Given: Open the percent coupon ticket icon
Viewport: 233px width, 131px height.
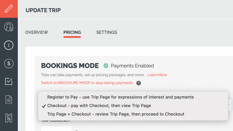Looking at the screenshot, I should [x=9, y=118].
